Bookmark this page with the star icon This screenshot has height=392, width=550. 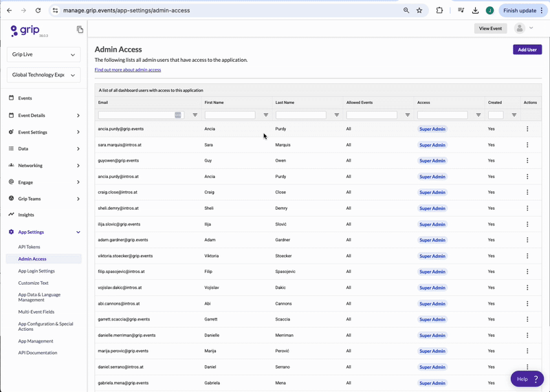point(419,10)
